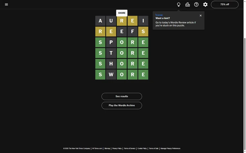
Task: Click the green R tile in SHORE row
Action: coord(133,64)
